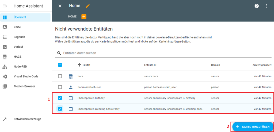274x132 pixels.
Task: Open Logbuch from the sidebar
Action: 19,37
